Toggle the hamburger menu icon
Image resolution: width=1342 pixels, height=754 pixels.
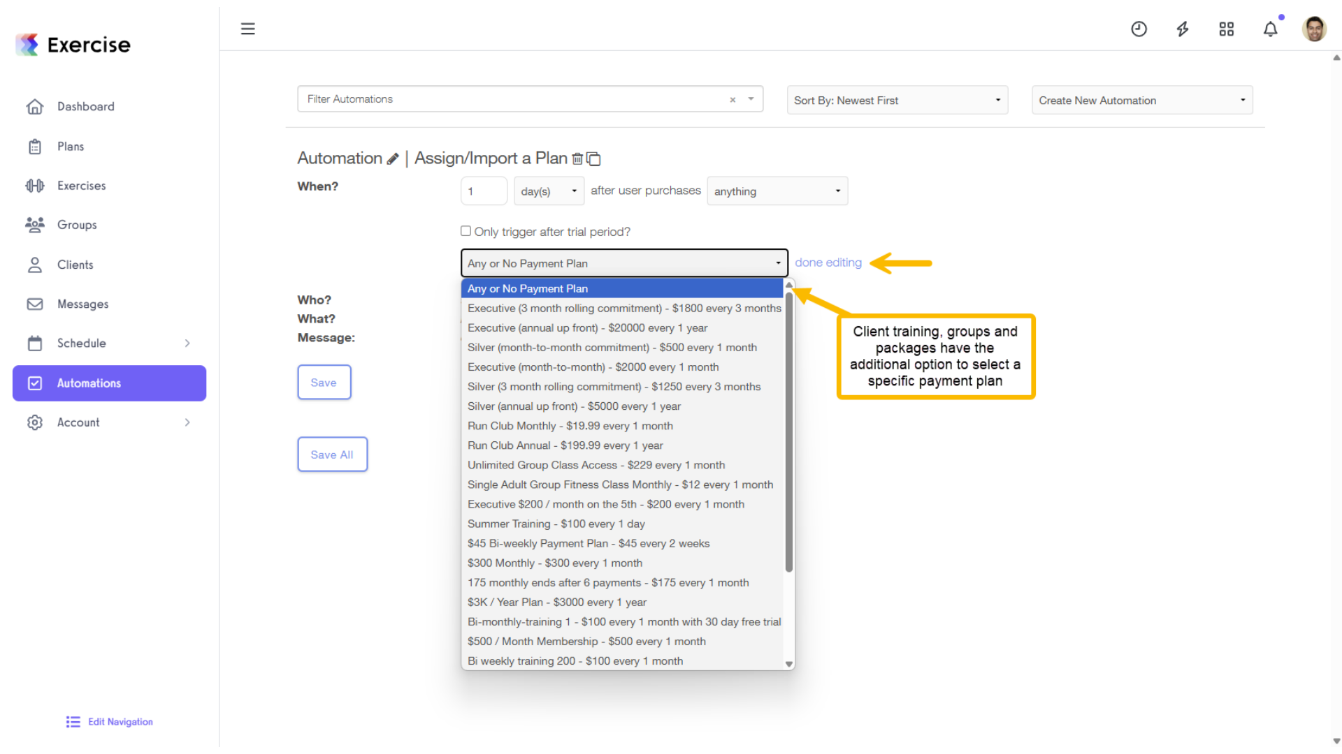pyautogui.click(x=247, y=29)
